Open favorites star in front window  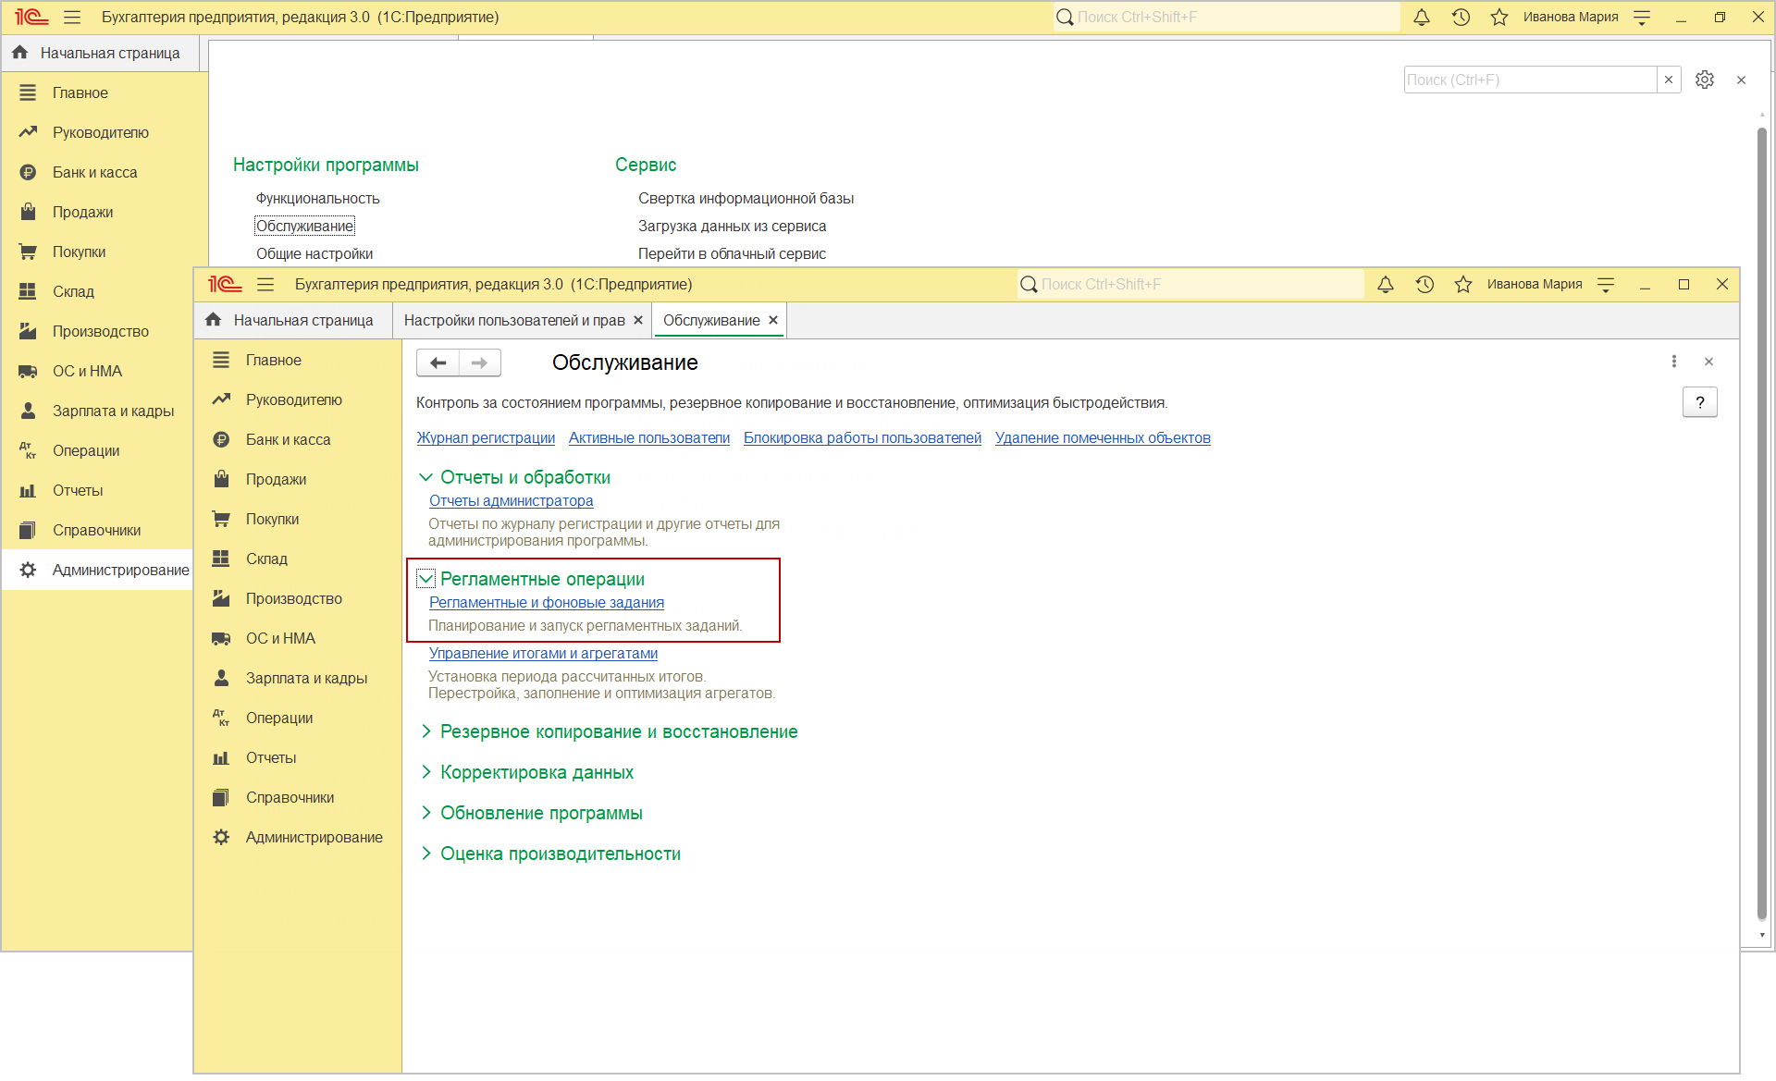click(x=1463, y=284)
